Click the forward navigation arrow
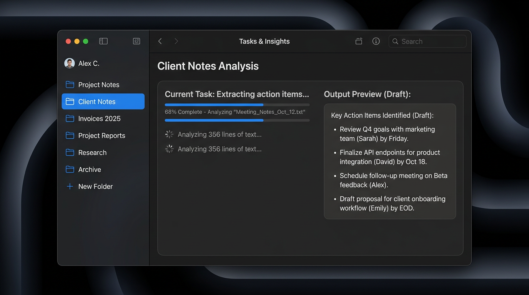Image resolution: width=529 pixels, height=295 pixels. tap(176, 41)
